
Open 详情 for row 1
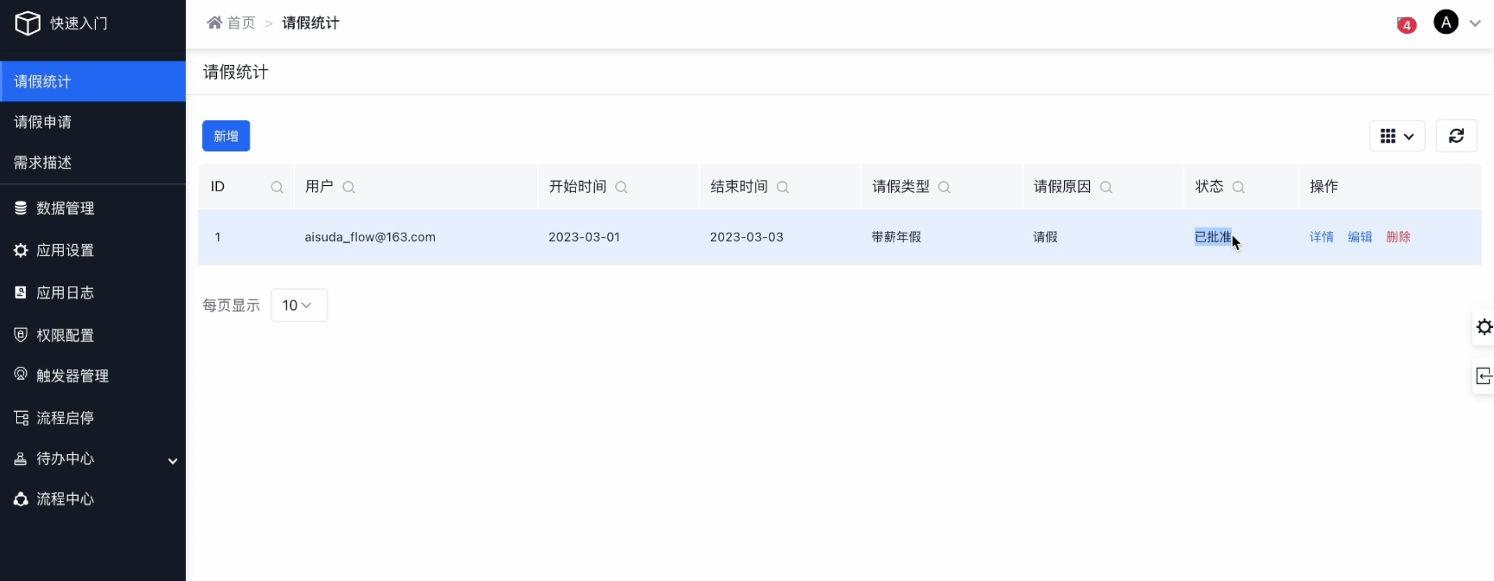click(x=1321, y=237)
